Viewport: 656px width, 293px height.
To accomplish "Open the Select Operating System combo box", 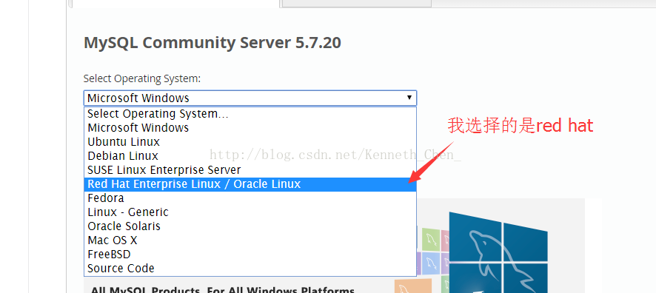I will [250, 98].
